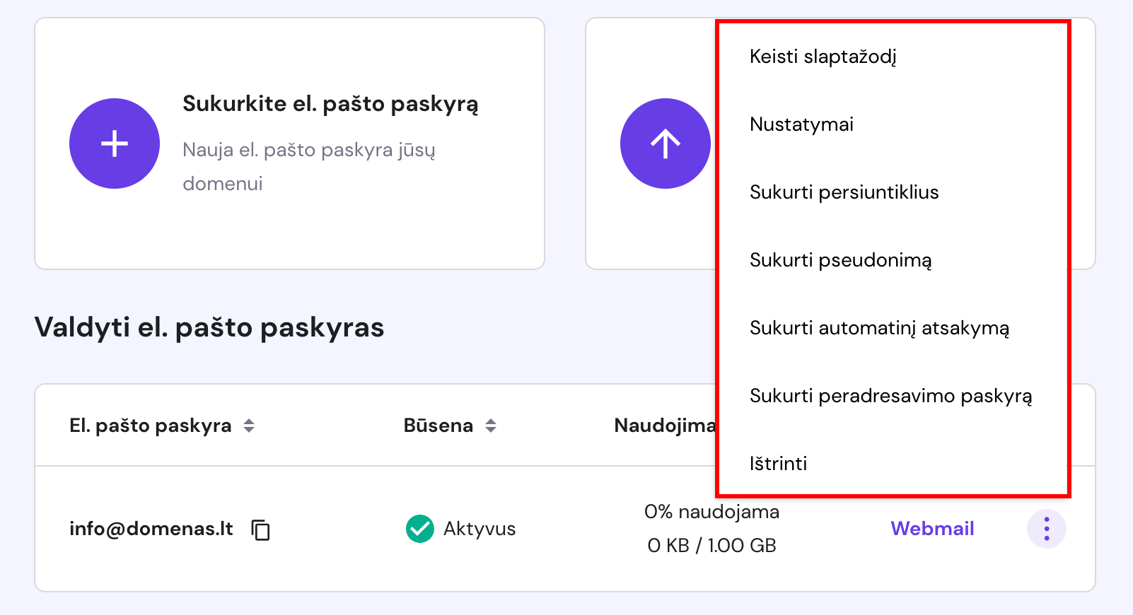Select Keisti slaptažodį menu option
This screenshot has width=1133, height=615.
pyautogui.click(x=823, y=57)
